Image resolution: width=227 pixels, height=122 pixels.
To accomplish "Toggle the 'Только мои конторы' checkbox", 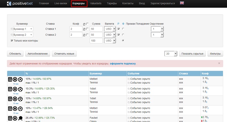I will tap(12, 41).
